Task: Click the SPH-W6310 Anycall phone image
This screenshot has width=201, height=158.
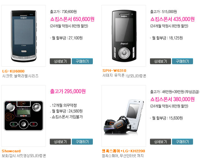Action: point(124,36)
